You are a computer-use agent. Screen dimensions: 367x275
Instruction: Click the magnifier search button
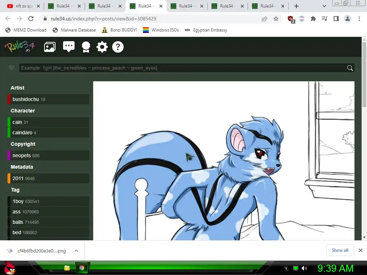tap(350, 68)
